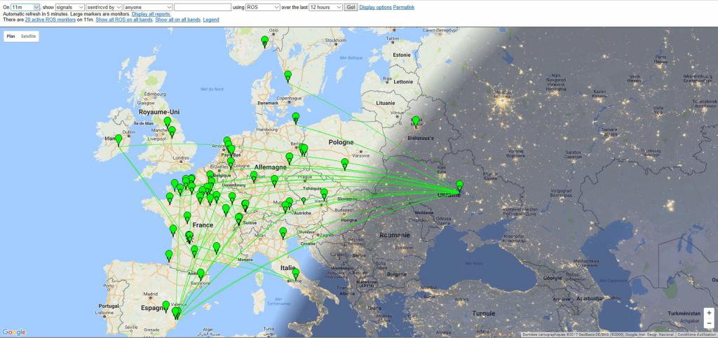Select the small green marker above Autriche
The height and width of the screenshot is (338, 718).
(304, 200)
